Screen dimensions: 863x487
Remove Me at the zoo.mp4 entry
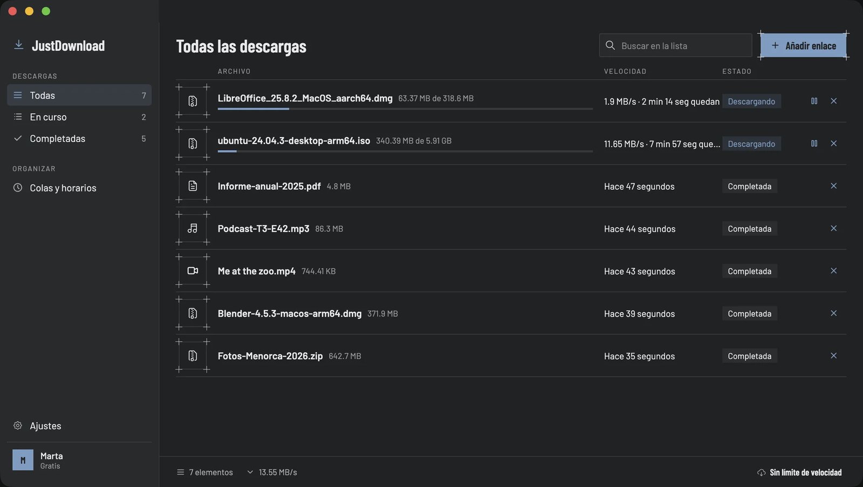point(833,271)
